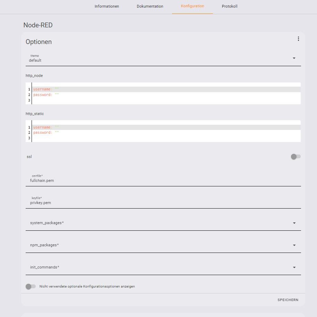The height and width of the screenshot is (317, 317).
Task: Place cursor on http_node password line
Action: 166,95
